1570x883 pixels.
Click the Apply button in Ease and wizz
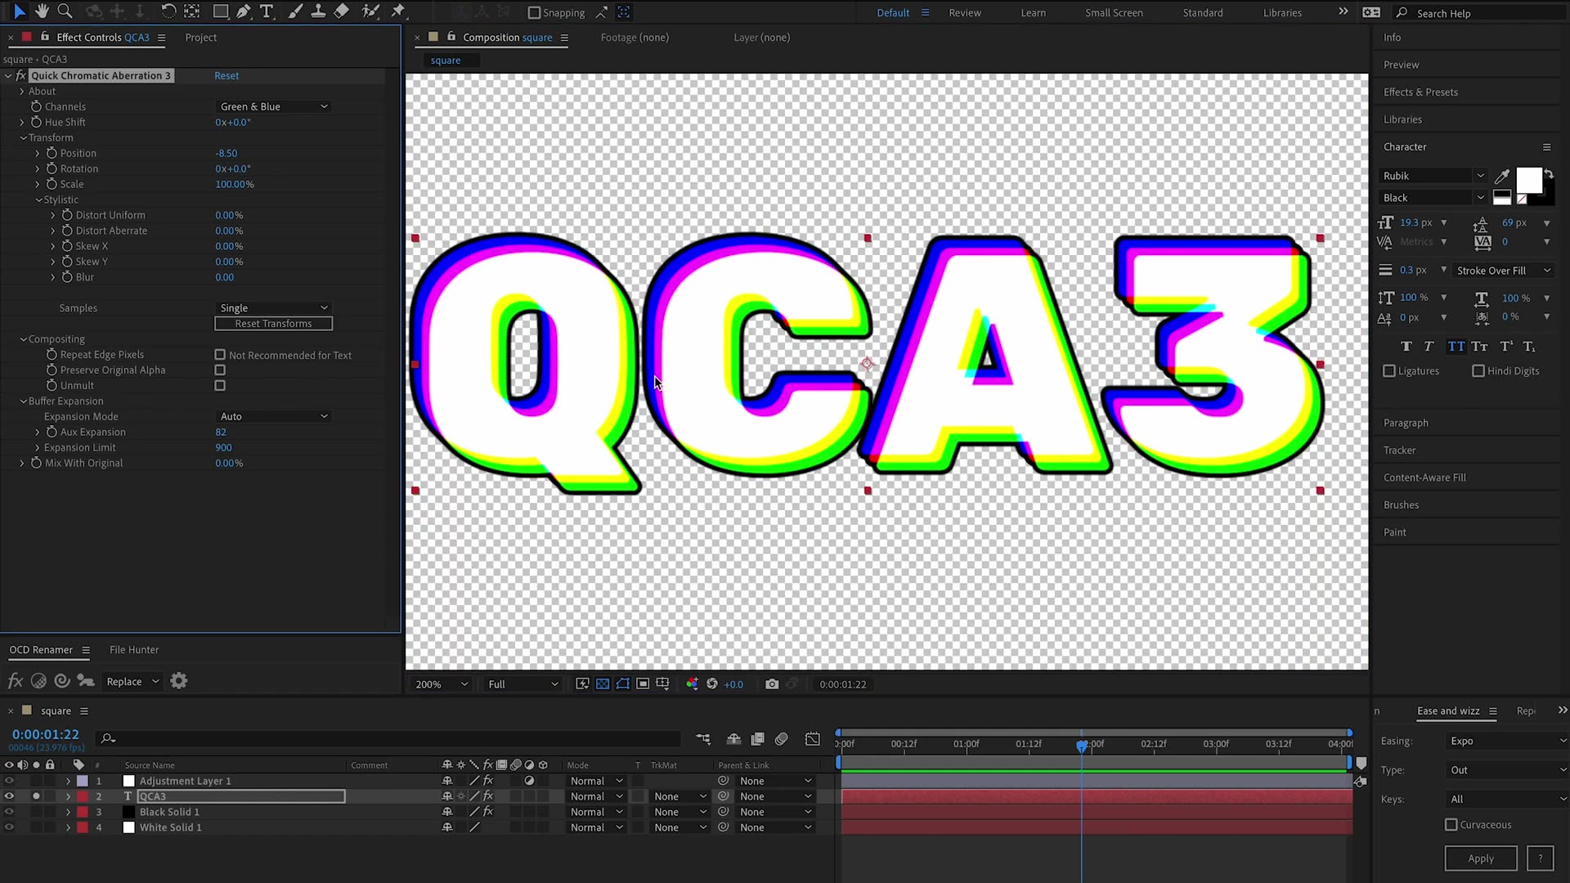tap(1480, 858)
